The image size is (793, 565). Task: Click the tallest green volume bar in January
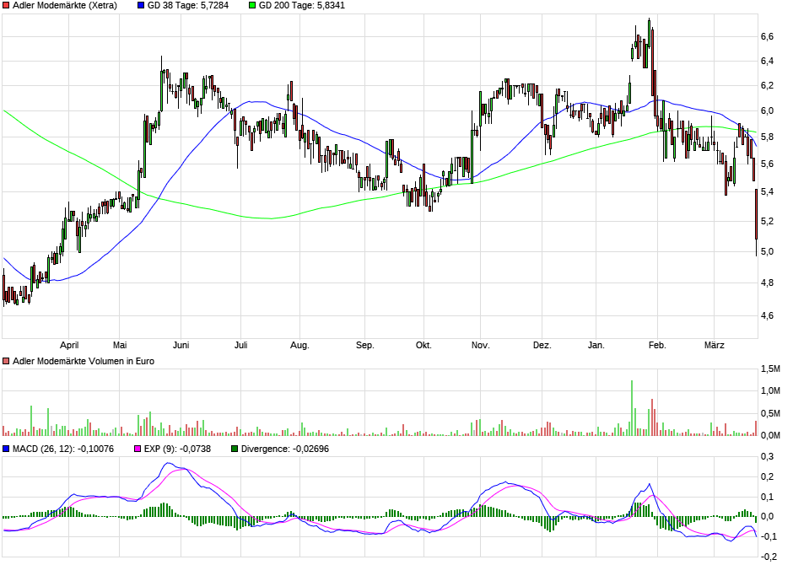coord(632,408)
